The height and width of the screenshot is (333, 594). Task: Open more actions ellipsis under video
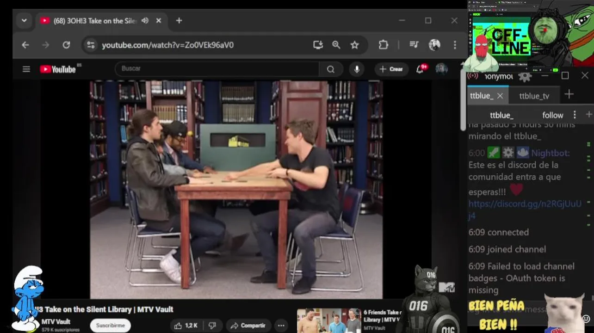click(x=281, y=325)
